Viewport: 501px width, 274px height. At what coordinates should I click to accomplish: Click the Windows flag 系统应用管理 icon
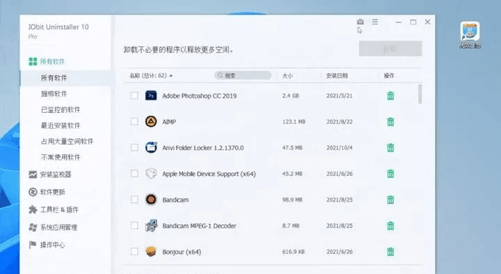[x=33, y=227]
